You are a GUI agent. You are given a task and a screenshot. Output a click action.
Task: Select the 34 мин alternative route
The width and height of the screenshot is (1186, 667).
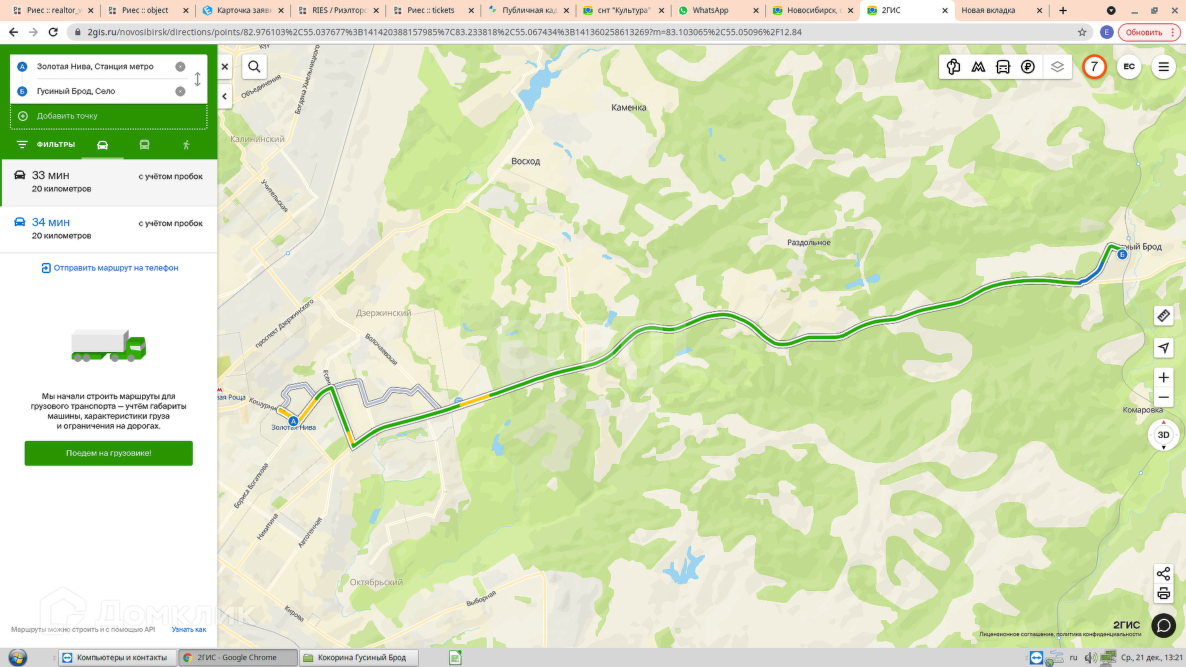[x=109, y=229]
